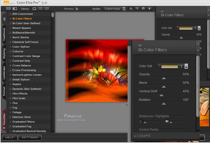The image size is (210, 143).
Task: Expand the Shadows / Highlights section arrow
Action: point(187,116)
